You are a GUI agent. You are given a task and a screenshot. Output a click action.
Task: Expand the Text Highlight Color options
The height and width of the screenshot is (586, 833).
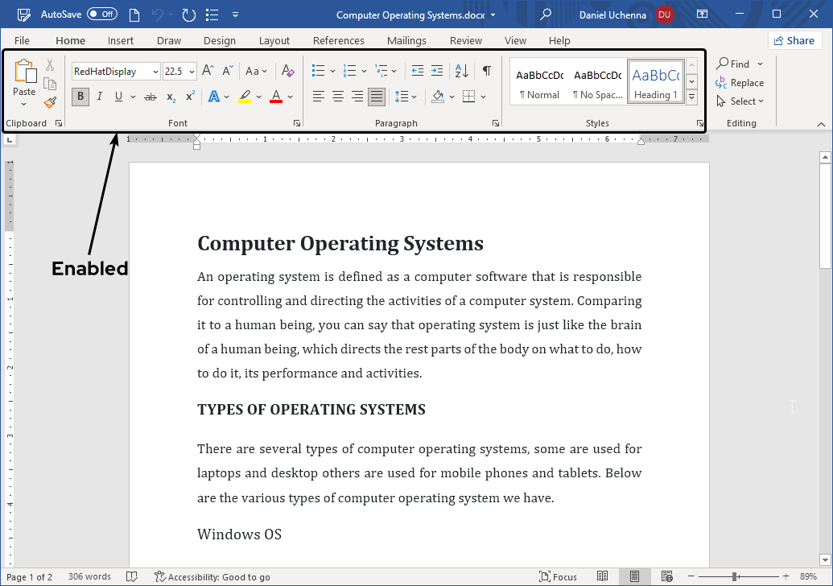(258, 97)
